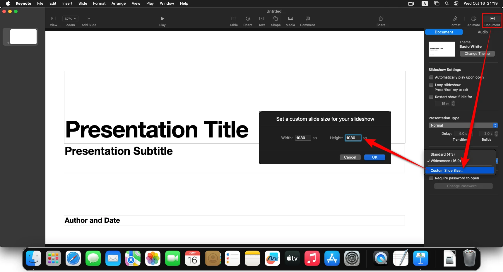Click the Change Password… button
503x272 pixels.
463,186
